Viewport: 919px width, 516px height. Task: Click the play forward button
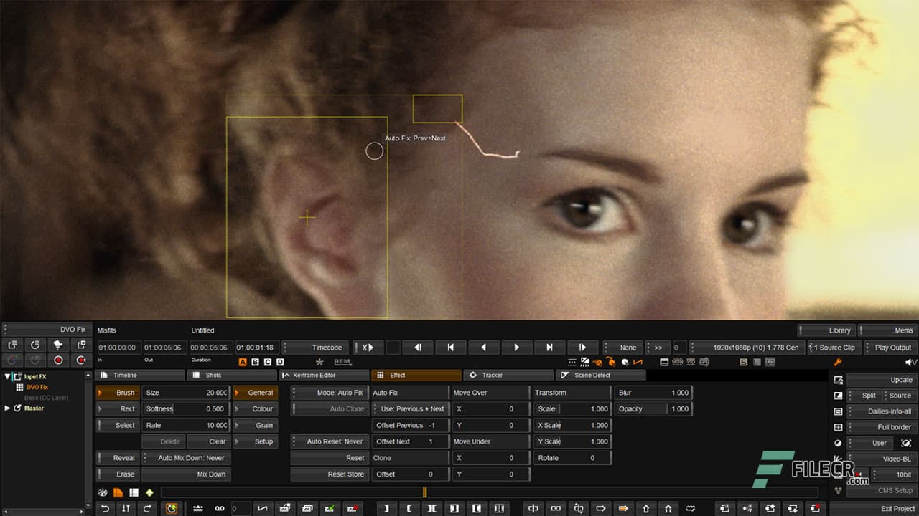pyautogui.click(x=516, y=348)
